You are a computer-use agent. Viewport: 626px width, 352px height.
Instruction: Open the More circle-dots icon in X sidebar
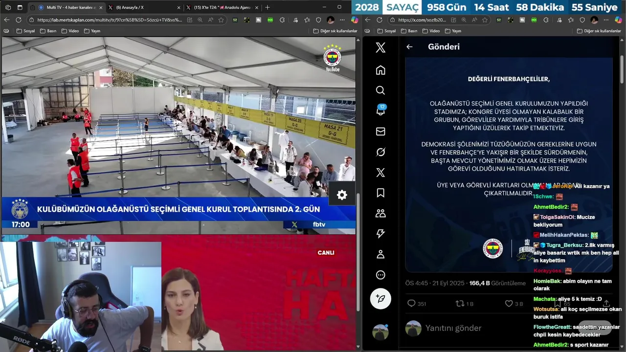(x=380, y=275)
